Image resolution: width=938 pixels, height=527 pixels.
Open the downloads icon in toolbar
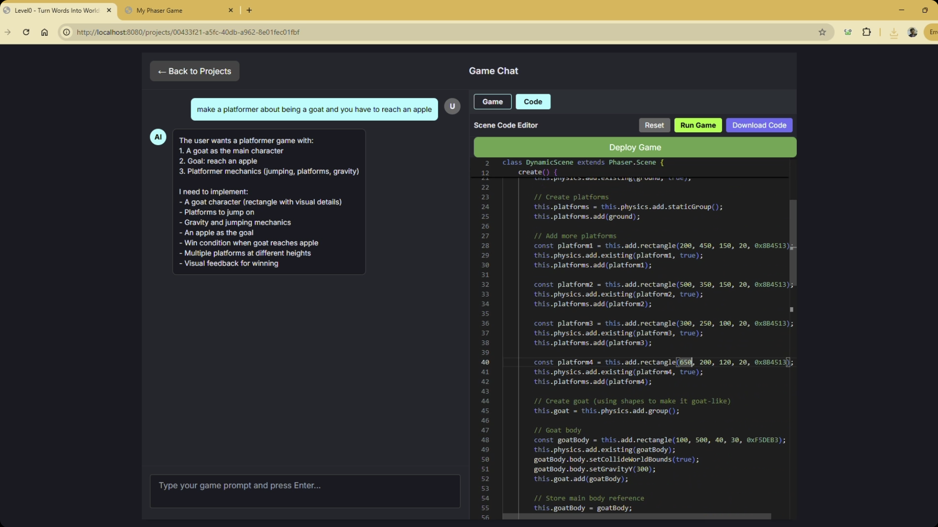894,33
